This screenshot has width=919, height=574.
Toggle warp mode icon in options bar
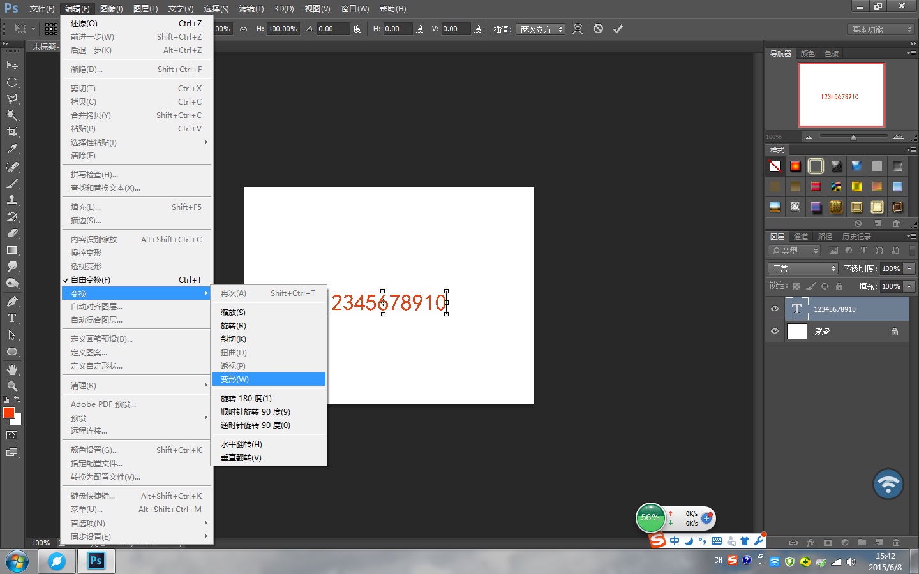pos(578,29)
